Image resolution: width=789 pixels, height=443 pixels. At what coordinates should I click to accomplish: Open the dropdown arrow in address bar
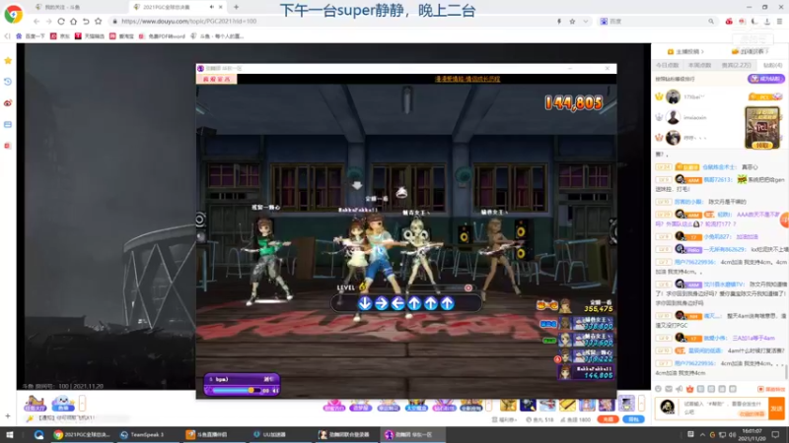tap(585, 21)
